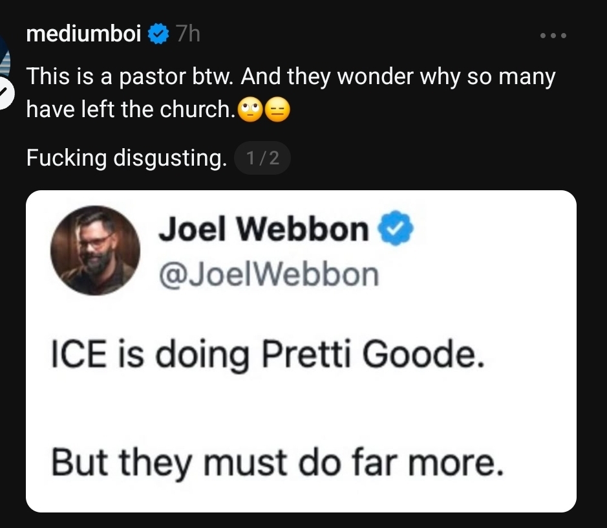607x528 pixels.
Task: Click the verified badge beside mediumboi
Action: point(158,34)
